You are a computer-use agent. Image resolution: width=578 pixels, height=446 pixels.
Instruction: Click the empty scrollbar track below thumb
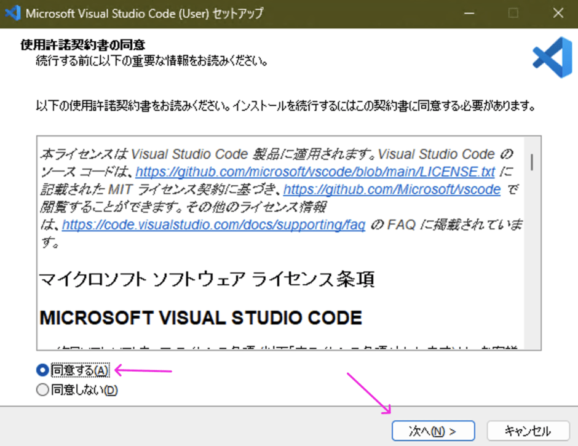pyautogui.click(x=532, y=258)
